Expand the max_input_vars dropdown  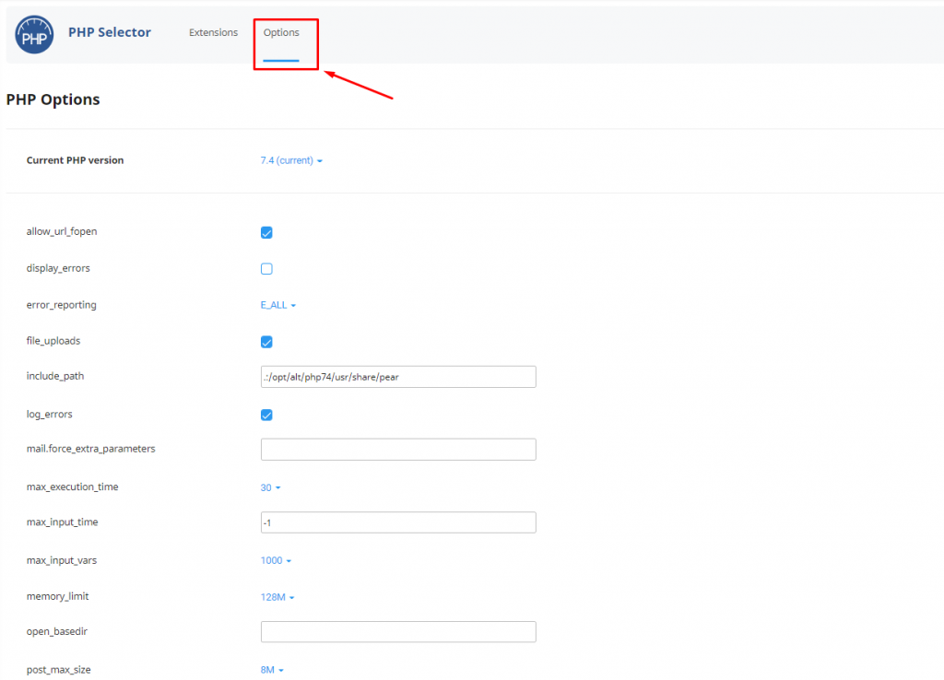pyautogui.click(x=275, y=559)
